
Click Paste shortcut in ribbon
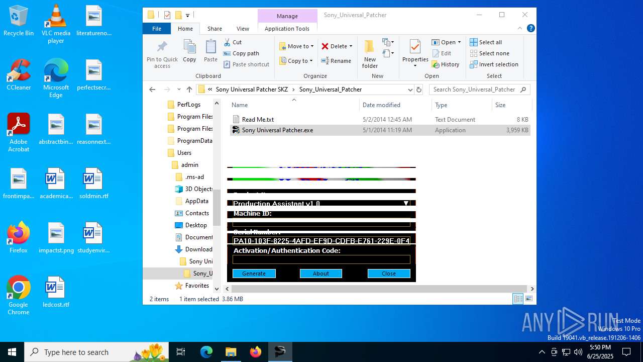pos(246,64)
